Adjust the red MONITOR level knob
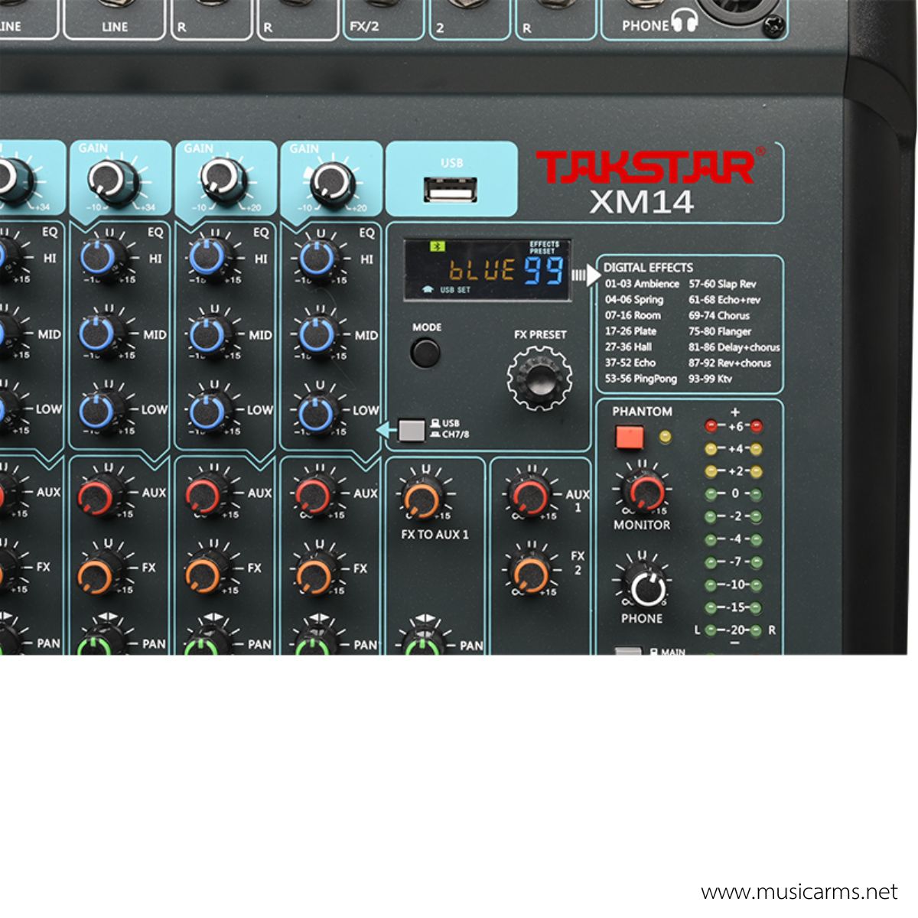 click(x=643, y=491)
